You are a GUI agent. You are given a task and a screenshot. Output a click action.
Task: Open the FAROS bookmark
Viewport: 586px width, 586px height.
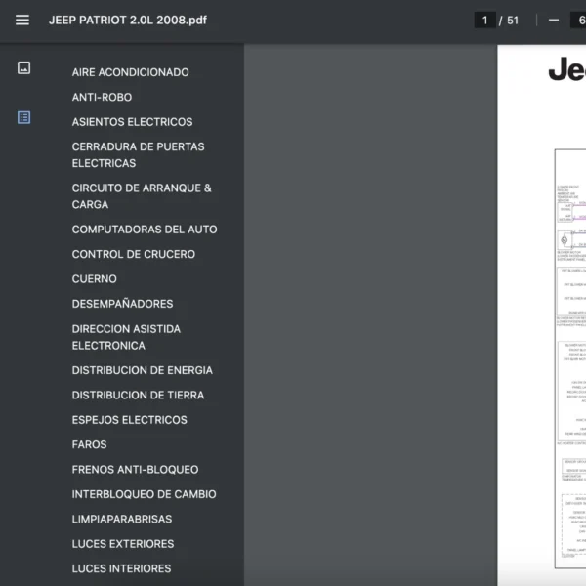[89, 444]
